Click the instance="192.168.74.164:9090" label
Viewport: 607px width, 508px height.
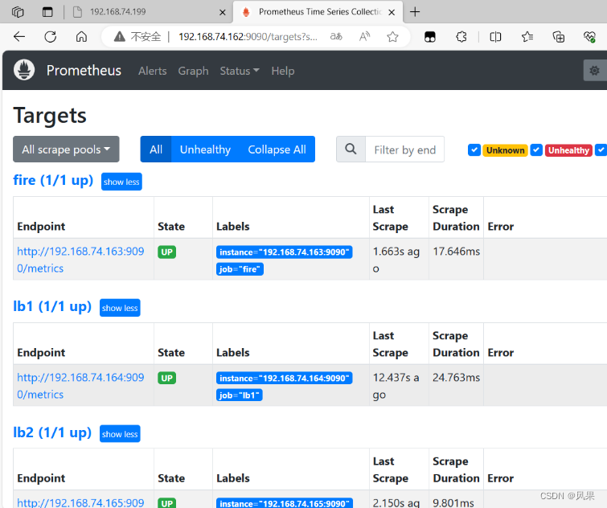coord(284,378)
